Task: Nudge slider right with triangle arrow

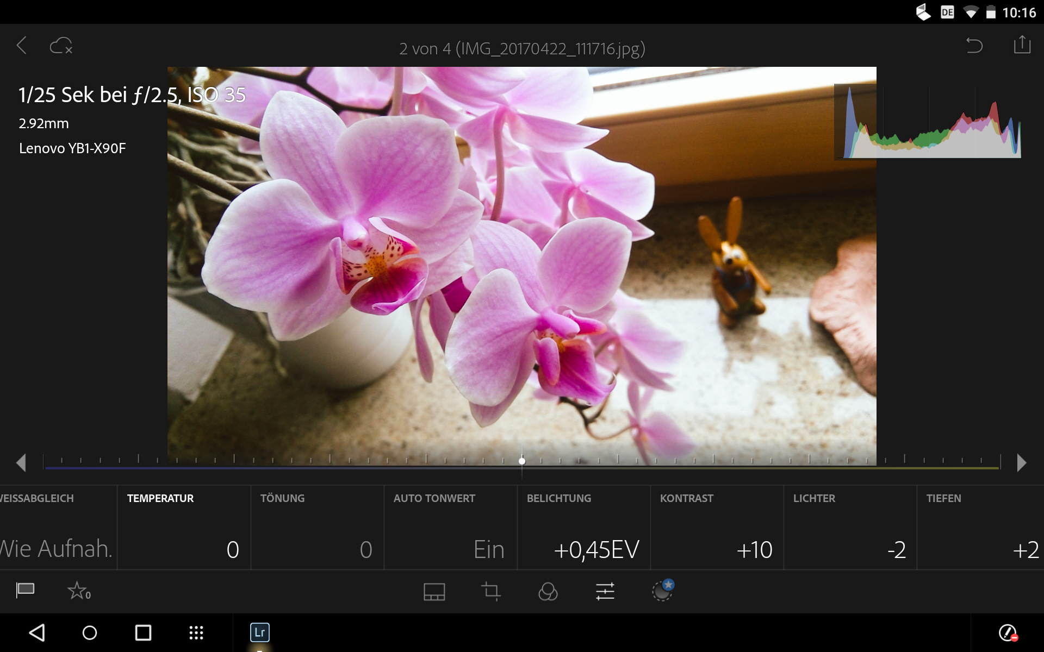Action: (x=1022, y=463)
